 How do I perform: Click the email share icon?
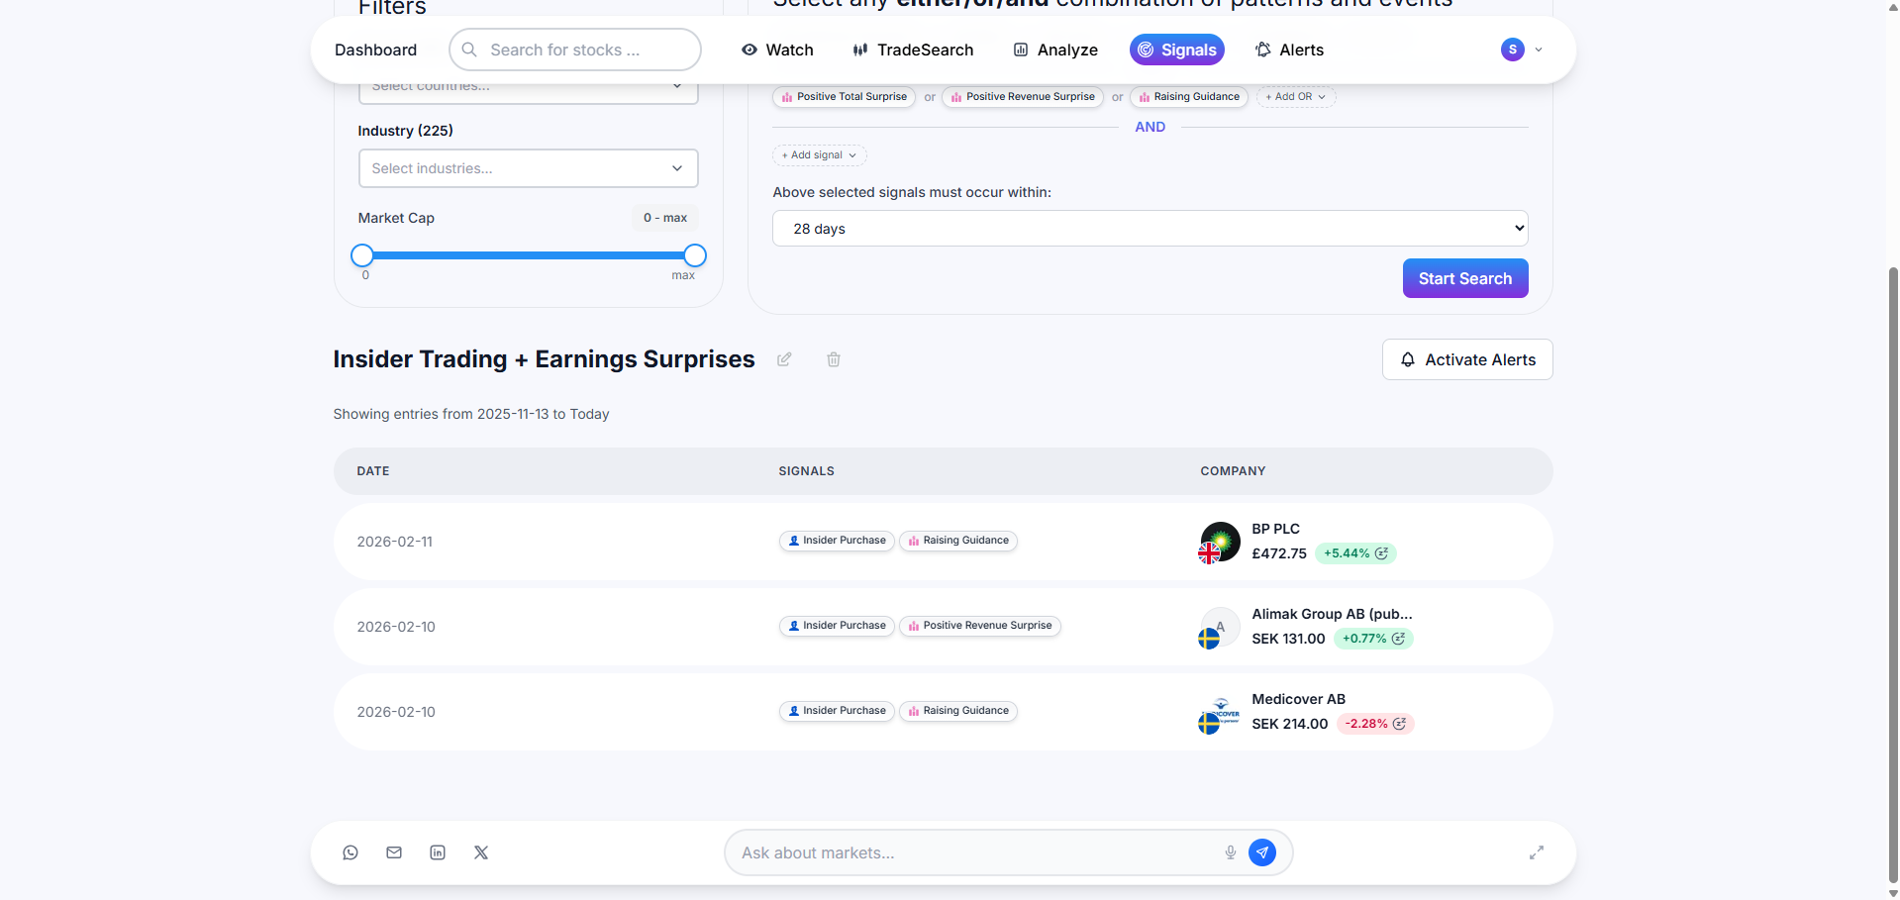[x=394, y=852]
